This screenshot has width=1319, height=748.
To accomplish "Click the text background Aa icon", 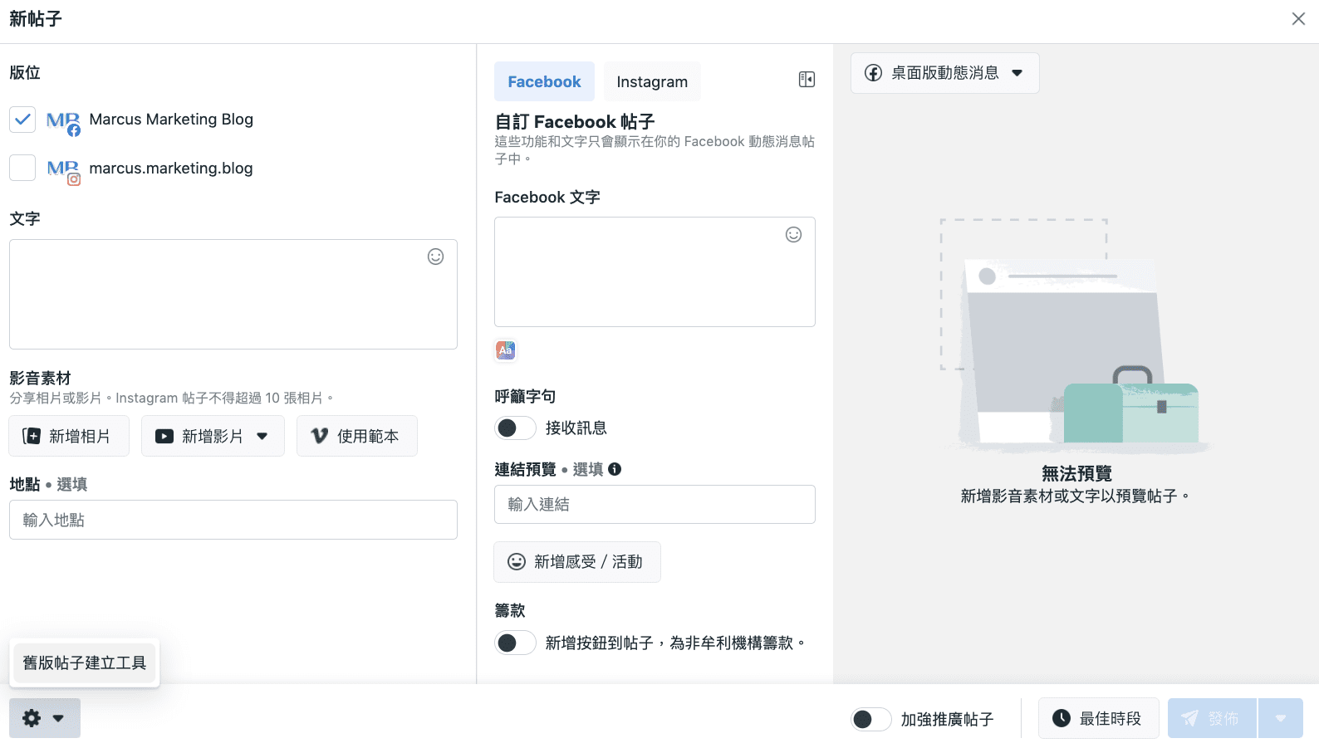I will tap(505, 350).
